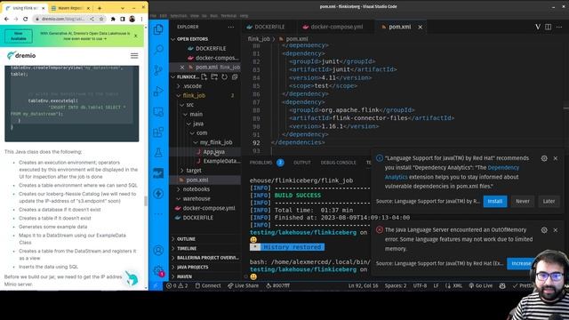
Task: Dismiss the OutOfMemory error notification
Action: 555,230
